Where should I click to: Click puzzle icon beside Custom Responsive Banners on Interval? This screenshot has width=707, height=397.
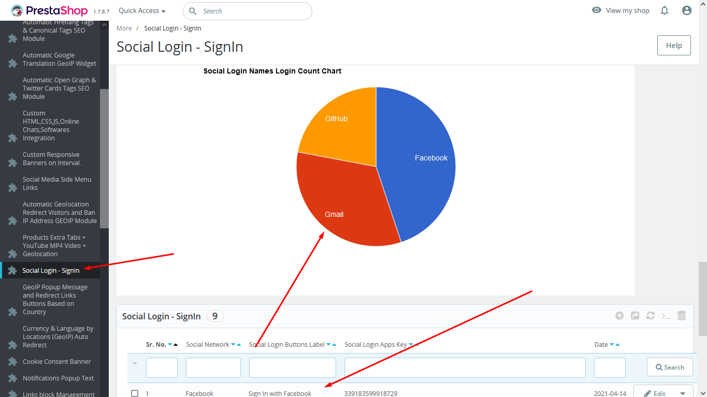coord(12,163)
